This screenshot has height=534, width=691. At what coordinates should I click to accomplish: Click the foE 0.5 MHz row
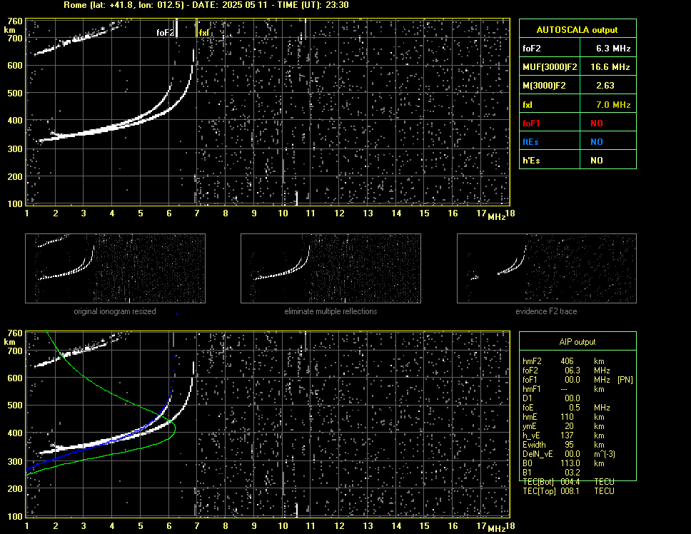(566, 408)
